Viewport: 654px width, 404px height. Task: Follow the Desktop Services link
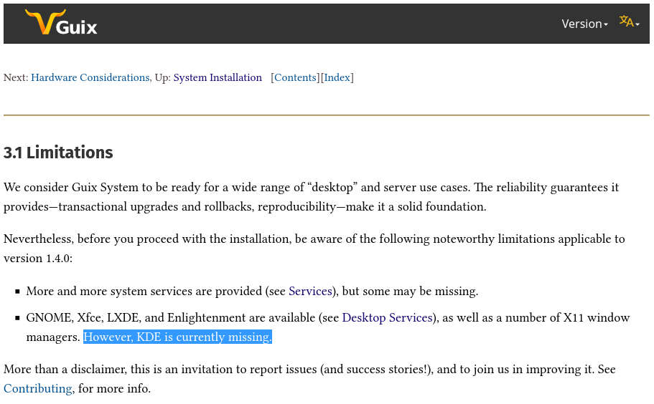click(387, 318)
